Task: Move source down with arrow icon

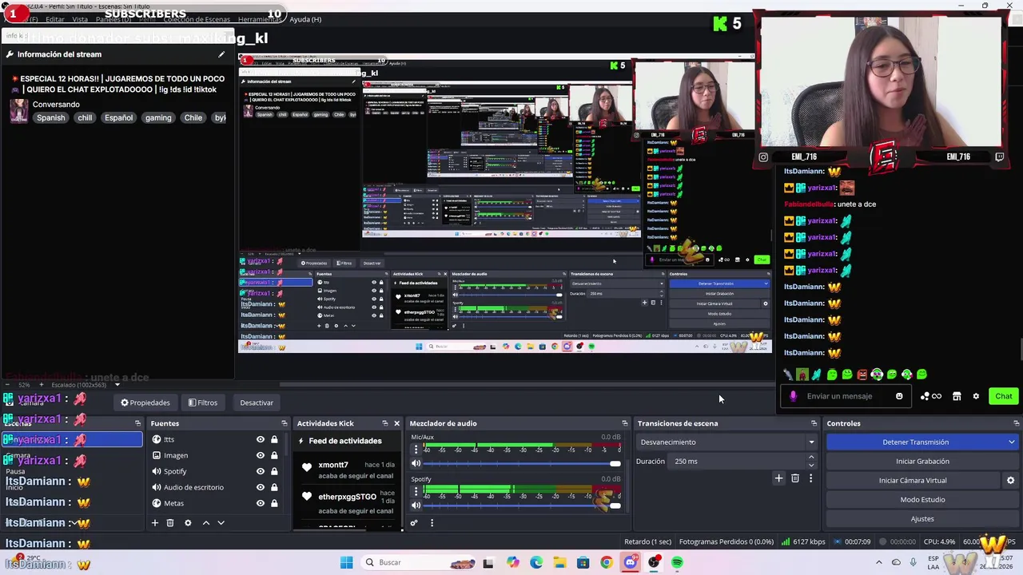Action: click(x=221, y=523)
